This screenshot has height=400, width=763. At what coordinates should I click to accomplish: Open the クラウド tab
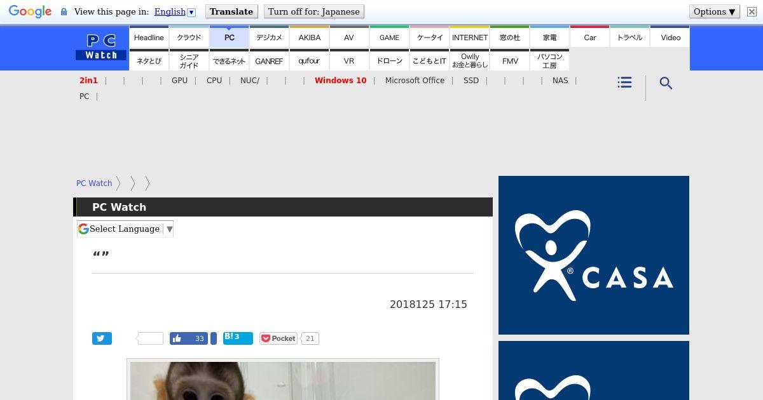point(189,37)
